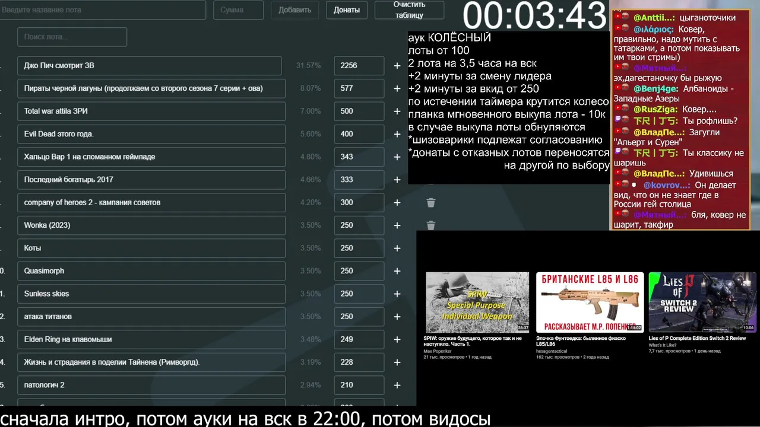Image resolution: width=760 pixels, height=427 pixels.
Task: Click the Поиск лота search box
Action: point(72,37)
